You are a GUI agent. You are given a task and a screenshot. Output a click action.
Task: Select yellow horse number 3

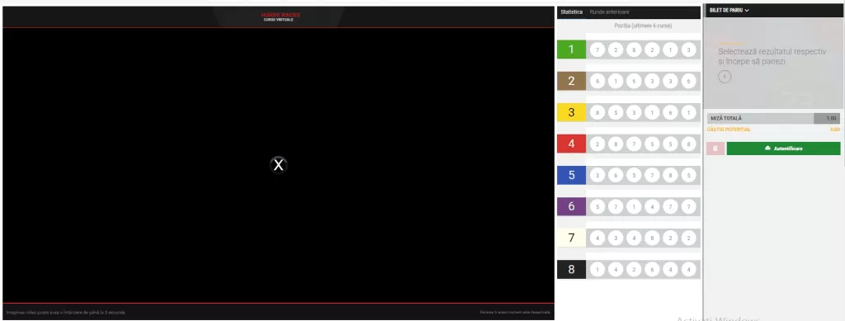click(571, 112)
